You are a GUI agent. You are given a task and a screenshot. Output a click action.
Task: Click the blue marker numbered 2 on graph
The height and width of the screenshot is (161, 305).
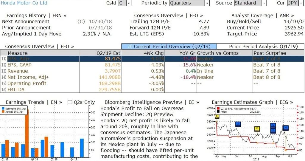273,130
